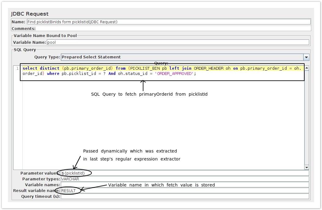Click the pool Variable Name field
Screen dimensions: 322x210
(x=178, y=42)
